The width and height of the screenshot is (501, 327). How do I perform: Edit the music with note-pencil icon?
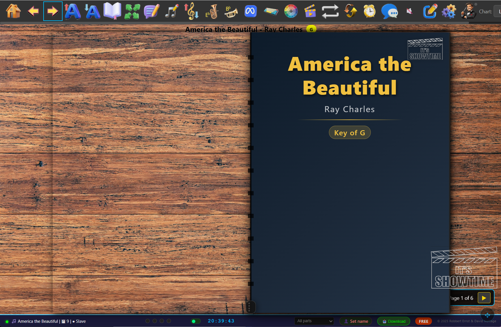(172, 11)
